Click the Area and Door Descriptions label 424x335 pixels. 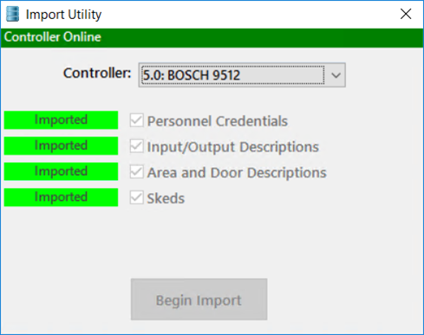(x=237, y=172)
